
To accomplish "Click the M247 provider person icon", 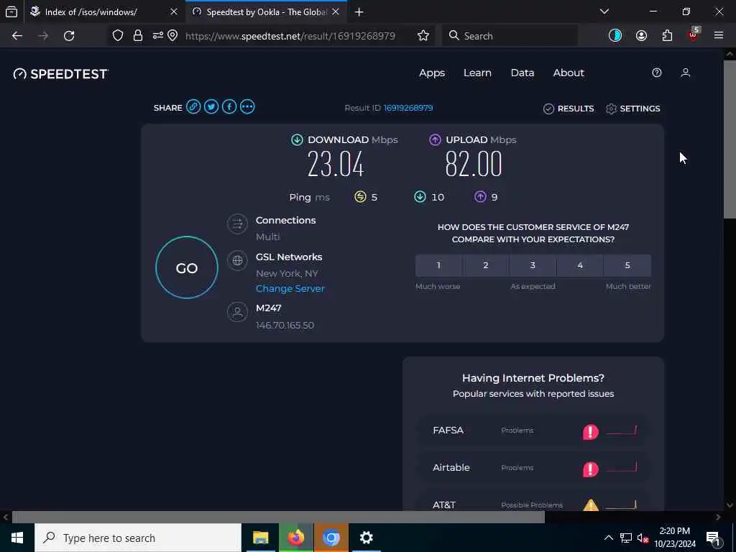I will point(237,312).
